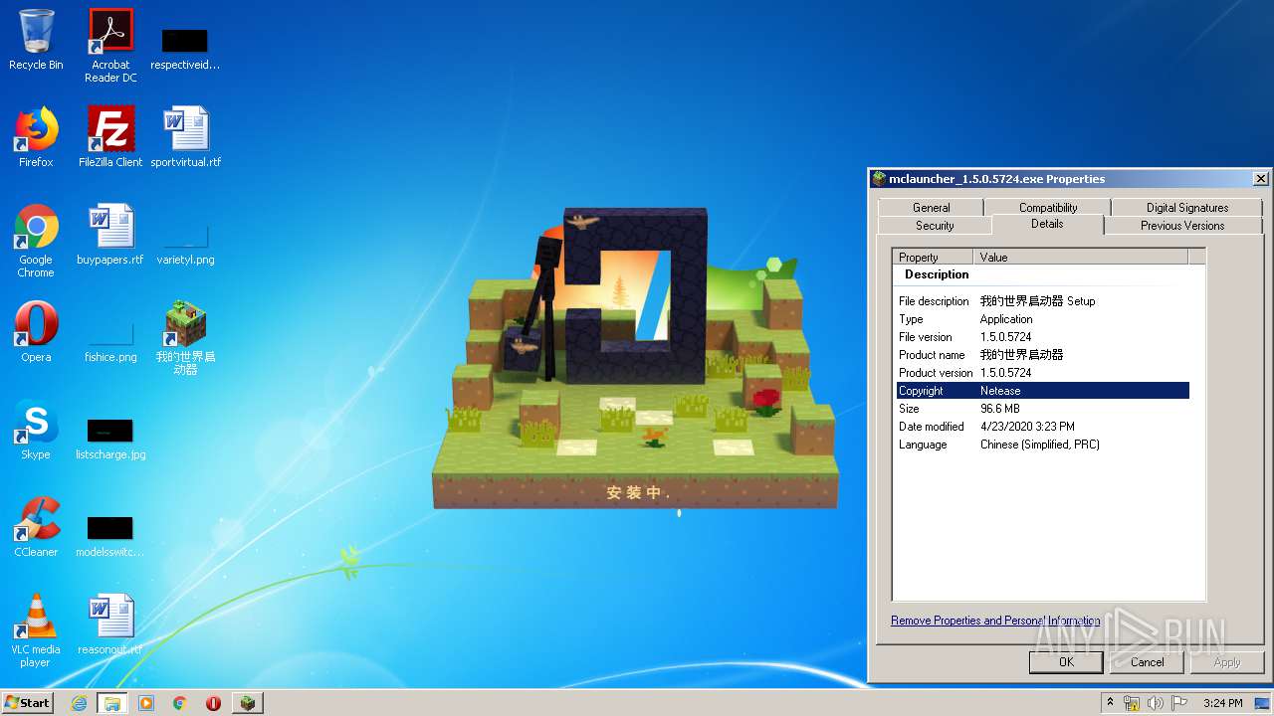Open the FileZilla Client desktop shortcut

tap(110, 137)
